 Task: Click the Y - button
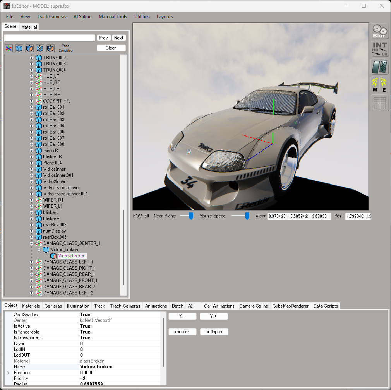[x=182, y=316]
